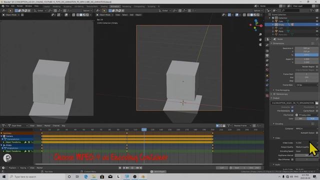320x180 pixels.
Task: Select BW color mode button
Action: 300,118
